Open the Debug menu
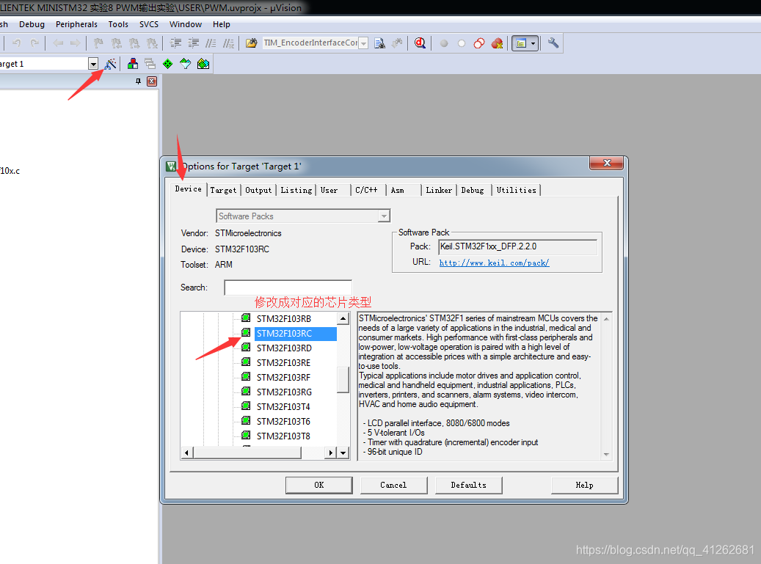761x564 pixels. (x=32, y=24)
